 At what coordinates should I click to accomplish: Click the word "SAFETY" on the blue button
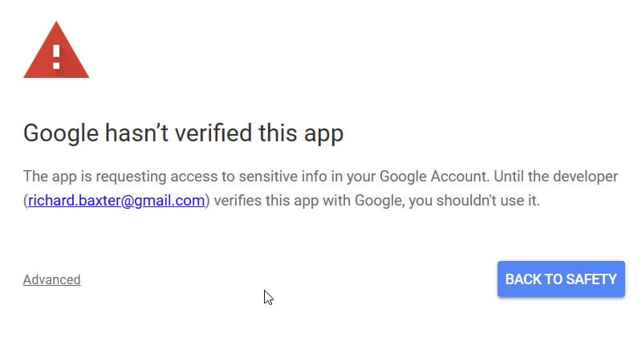[x=591, y=279]
